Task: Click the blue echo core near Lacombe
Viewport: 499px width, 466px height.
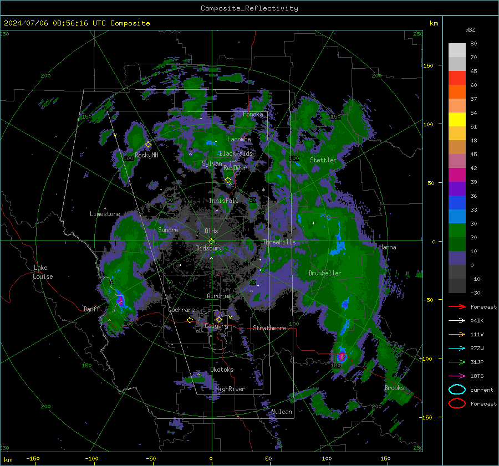Action: 210,143
